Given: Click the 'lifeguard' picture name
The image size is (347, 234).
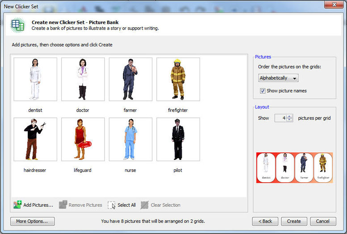Looking at the screenshot, I should (x=83, y=170).
